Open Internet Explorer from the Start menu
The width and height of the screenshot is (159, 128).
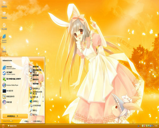(9, 68)
